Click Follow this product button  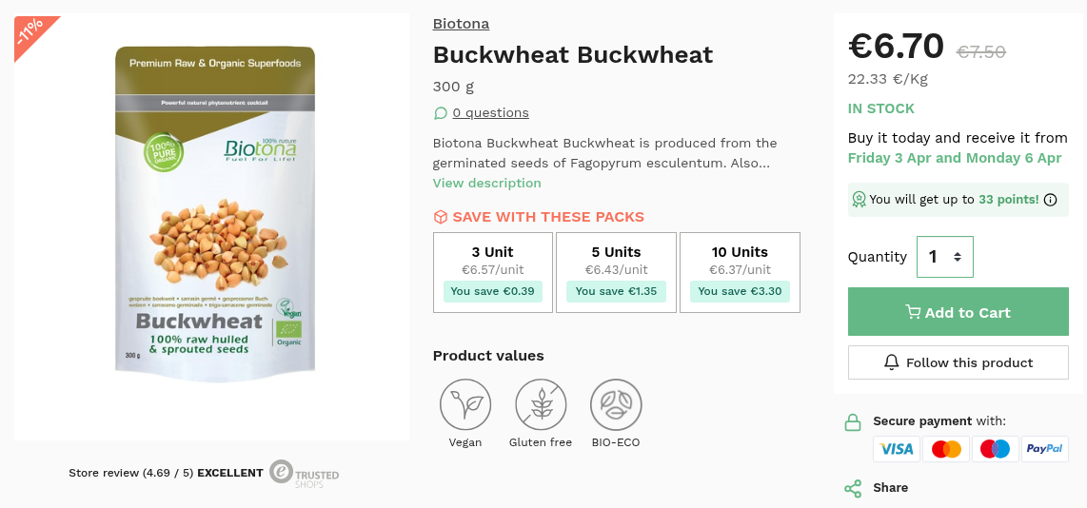pos(958,362)
